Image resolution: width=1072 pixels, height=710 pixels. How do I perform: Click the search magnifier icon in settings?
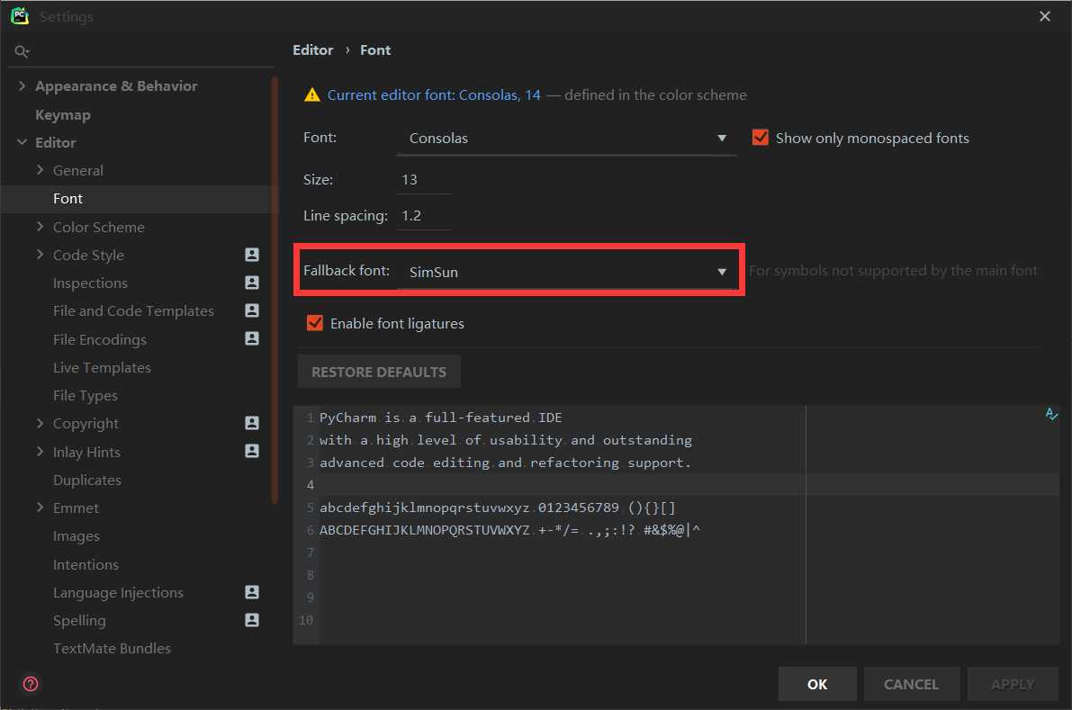pos(22,51)
